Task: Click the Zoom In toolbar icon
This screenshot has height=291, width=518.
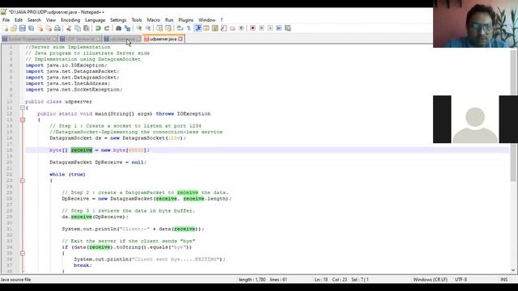Action: (x=139, y=28)
